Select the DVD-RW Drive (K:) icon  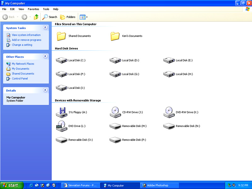pos(169,112)
